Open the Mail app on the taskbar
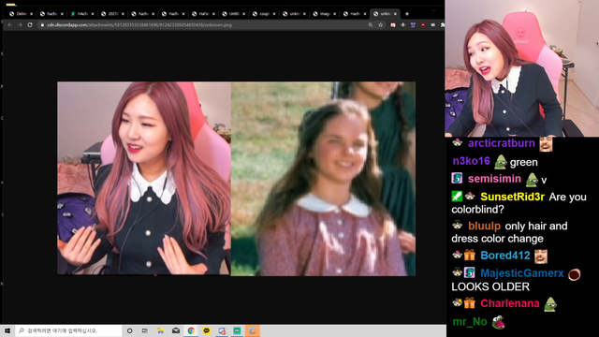The image size is (599, 337). 176,330
